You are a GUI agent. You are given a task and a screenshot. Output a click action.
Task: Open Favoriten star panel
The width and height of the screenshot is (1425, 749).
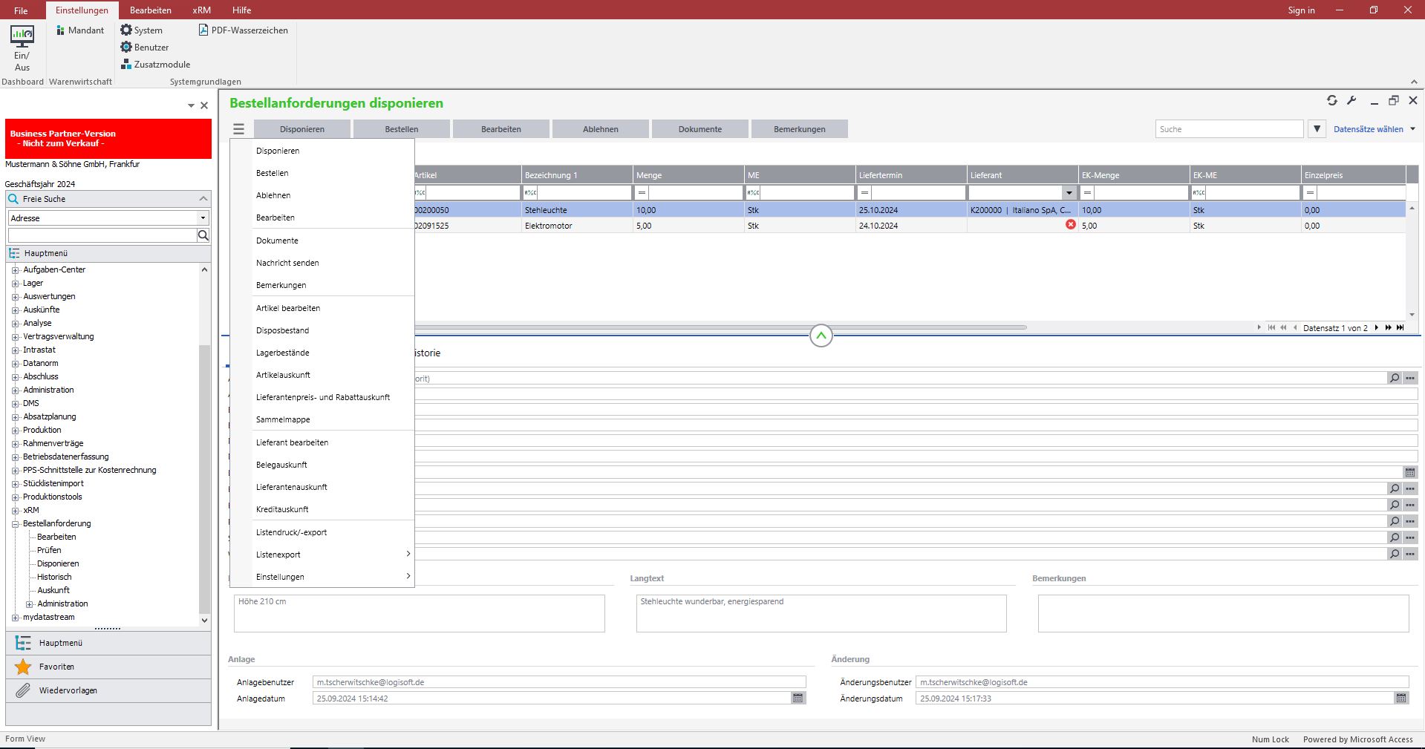pyautogui.click(x=108, y=667)
